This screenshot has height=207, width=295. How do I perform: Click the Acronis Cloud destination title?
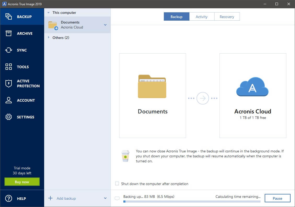click(x=253, y=111)
